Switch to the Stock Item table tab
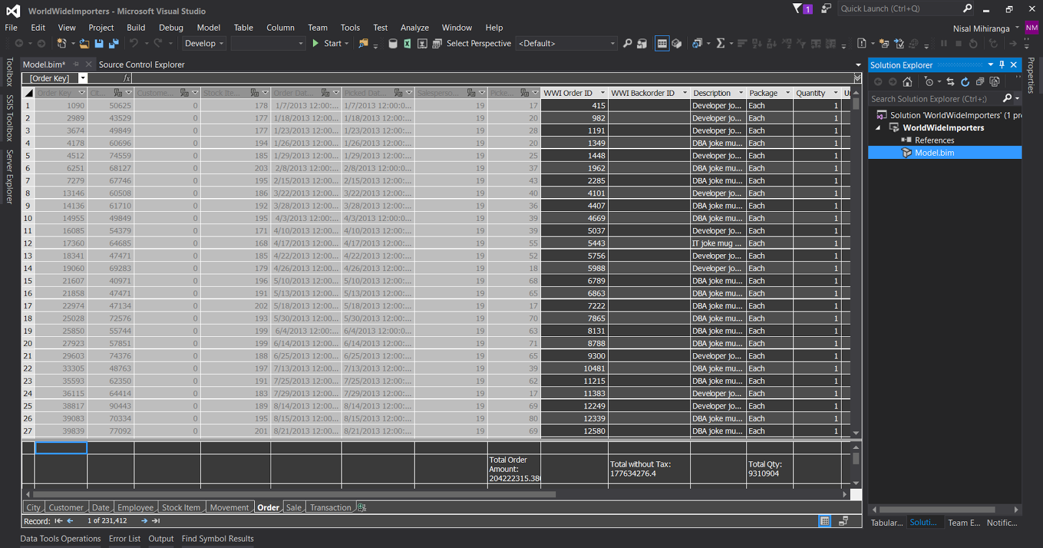 181,508
